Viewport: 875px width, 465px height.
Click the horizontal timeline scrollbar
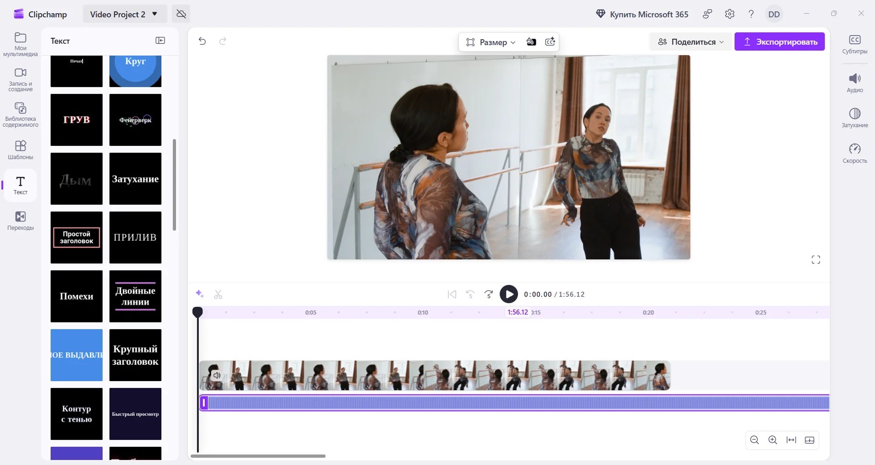pyautogui.click(x=258, y=456)
